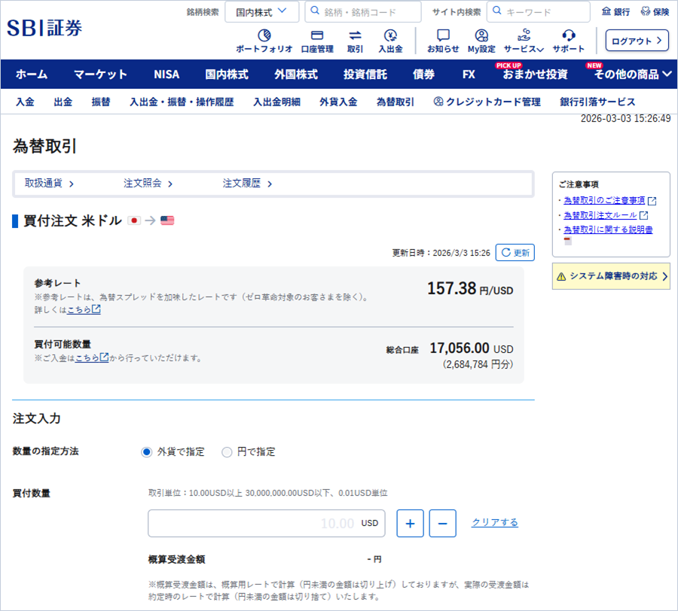Switch to the 外貨入金 sub-navigation tab

[x=337, y=102]
